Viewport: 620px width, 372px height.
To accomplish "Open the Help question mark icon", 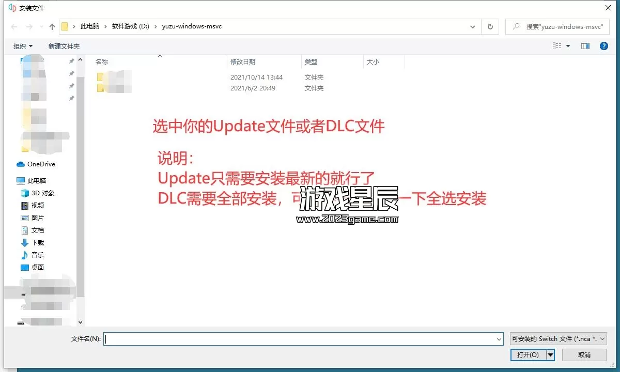I will (x=603, y=46).
